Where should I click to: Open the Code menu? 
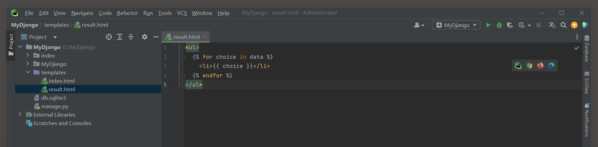pos(105,13)
